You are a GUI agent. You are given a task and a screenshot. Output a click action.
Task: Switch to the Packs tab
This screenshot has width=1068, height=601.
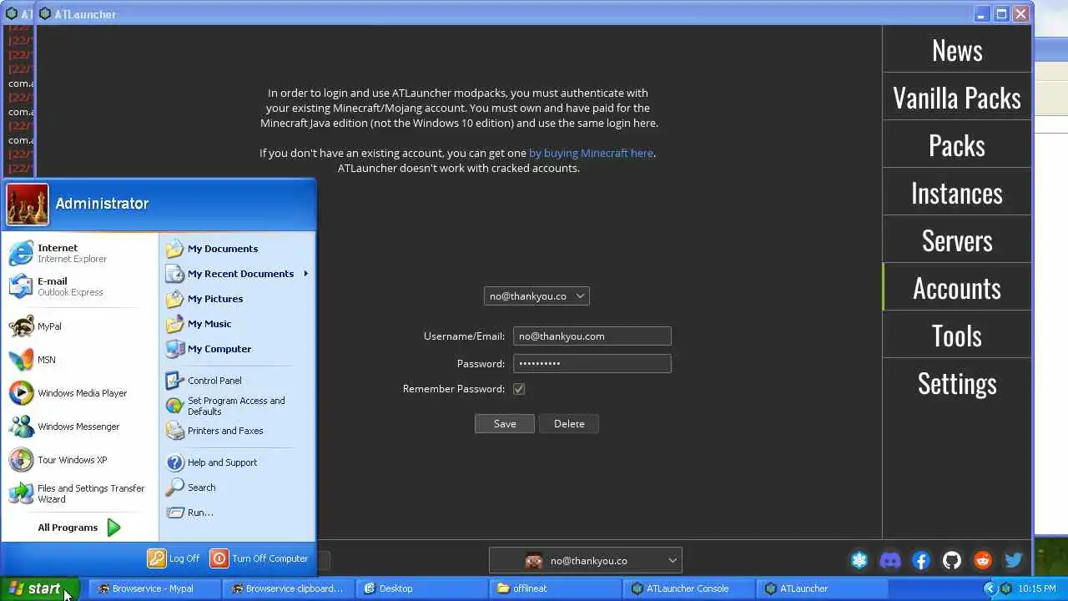957,145
